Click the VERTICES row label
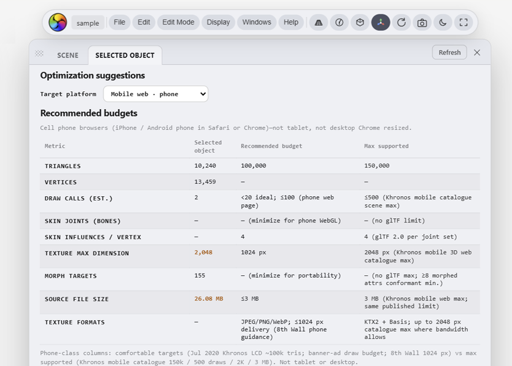The image size is (512, 366). point(61,182)
